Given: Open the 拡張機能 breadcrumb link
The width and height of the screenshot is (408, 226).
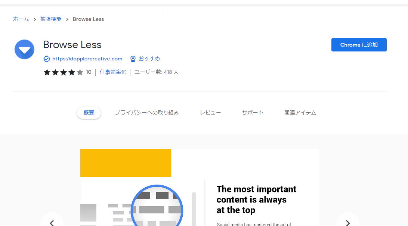Looking at the screenshot, I should (51, 19).
